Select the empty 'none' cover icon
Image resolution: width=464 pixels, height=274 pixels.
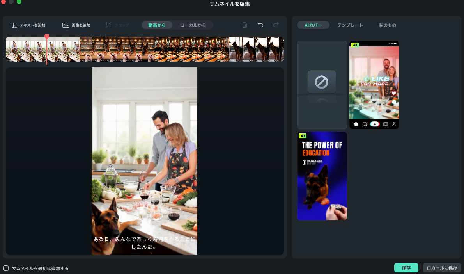[x=322, y=82]
